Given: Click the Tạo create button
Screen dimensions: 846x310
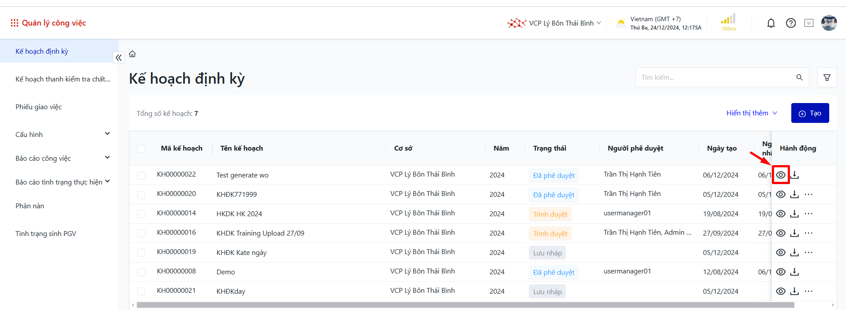Looking at the screenshot, I should click(x=810, y=113).
